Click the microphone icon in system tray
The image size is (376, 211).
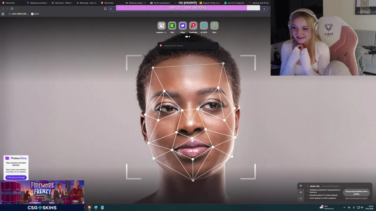[354, 207]
